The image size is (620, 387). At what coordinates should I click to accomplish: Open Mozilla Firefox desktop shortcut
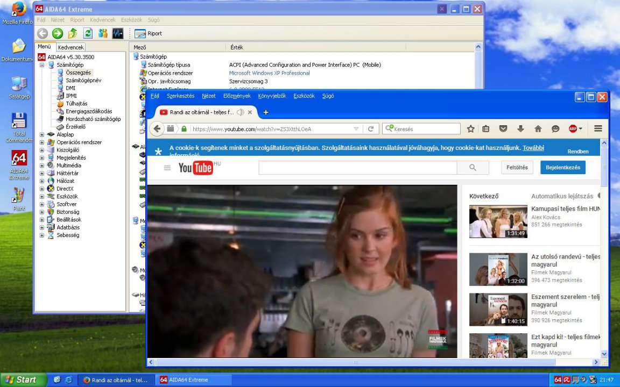(17, 13)
